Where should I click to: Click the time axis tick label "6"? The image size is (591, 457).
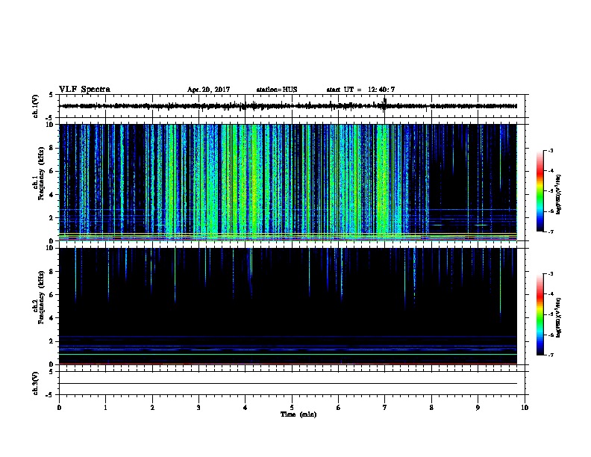338,408
